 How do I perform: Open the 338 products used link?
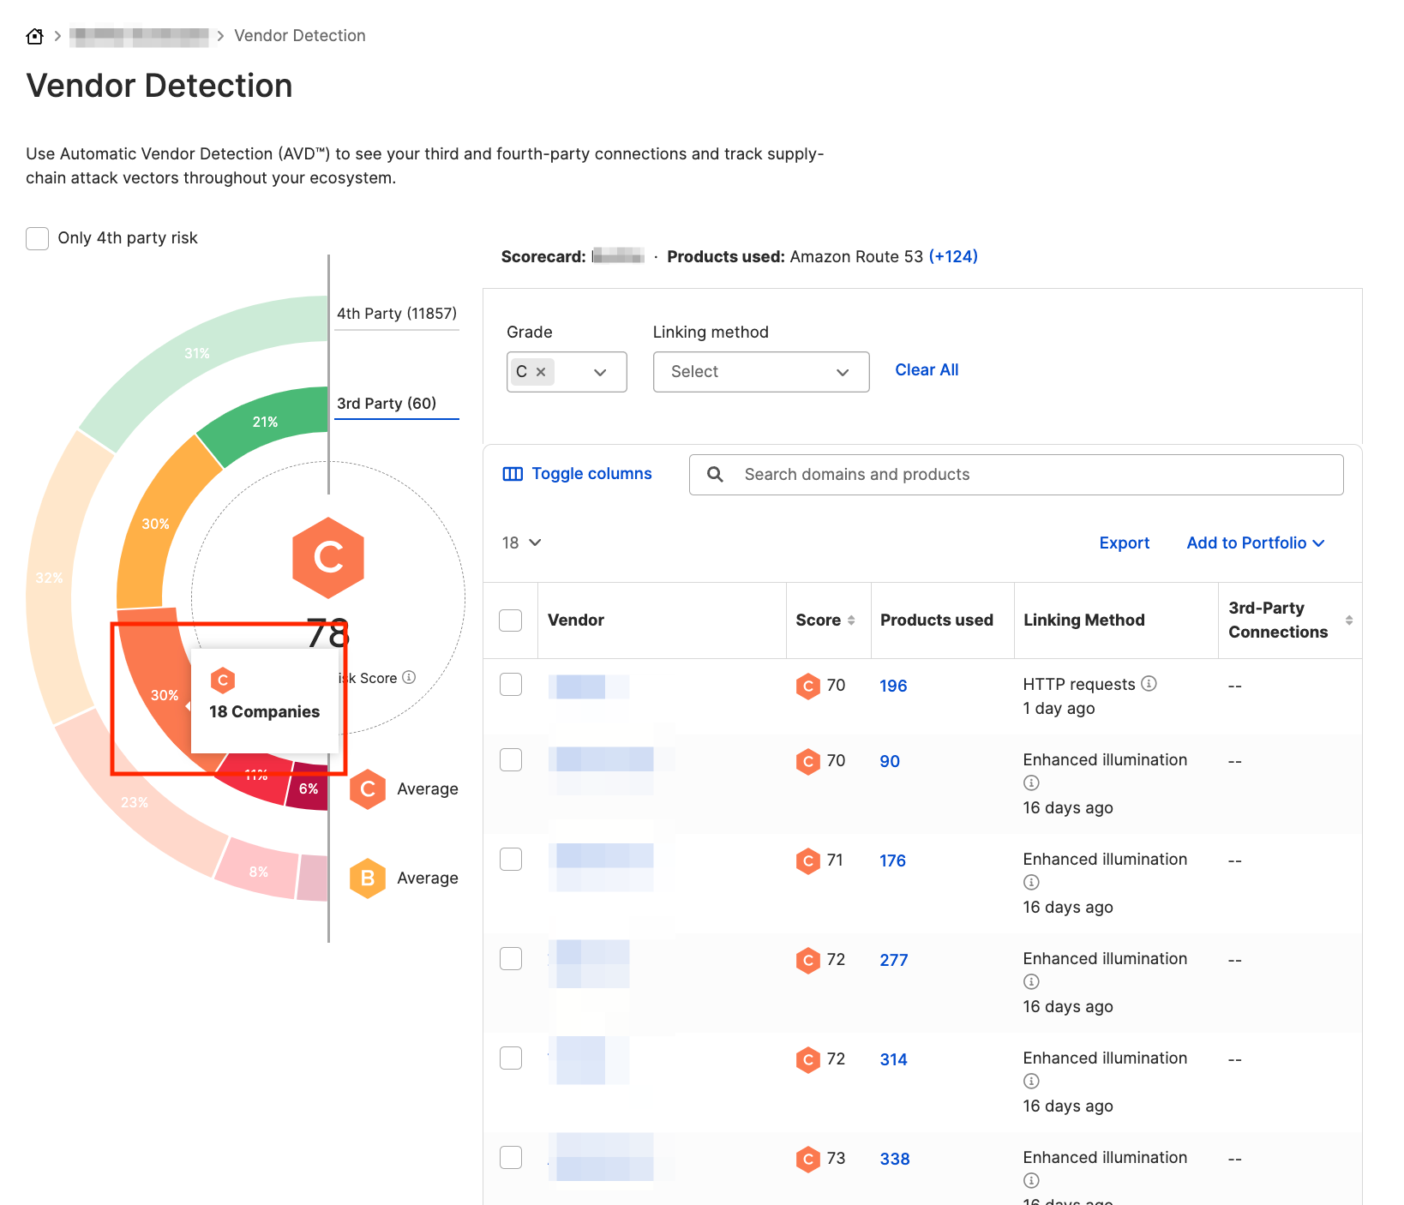pyautogui.click(x=894, y=1159)
